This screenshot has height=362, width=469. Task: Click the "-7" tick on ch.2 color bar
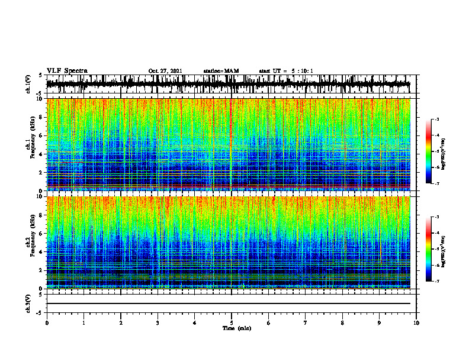pyautogui.click(x=437, y=281)
